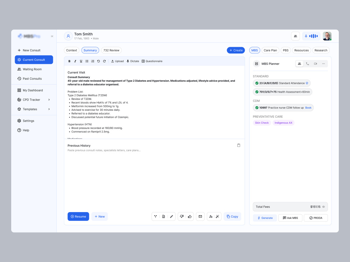350x262 pixels.
Task: Click the magic wand icon
Action: pyautogui.click(x=217, y=217)
